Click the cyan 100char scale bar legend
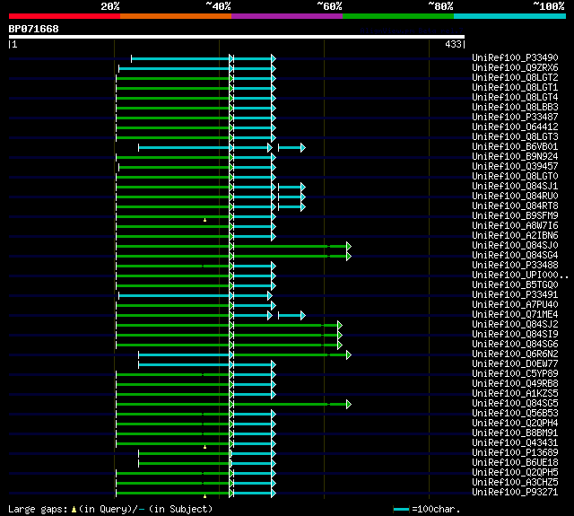Screen dimensions: 574x516 tap(401, 509)
